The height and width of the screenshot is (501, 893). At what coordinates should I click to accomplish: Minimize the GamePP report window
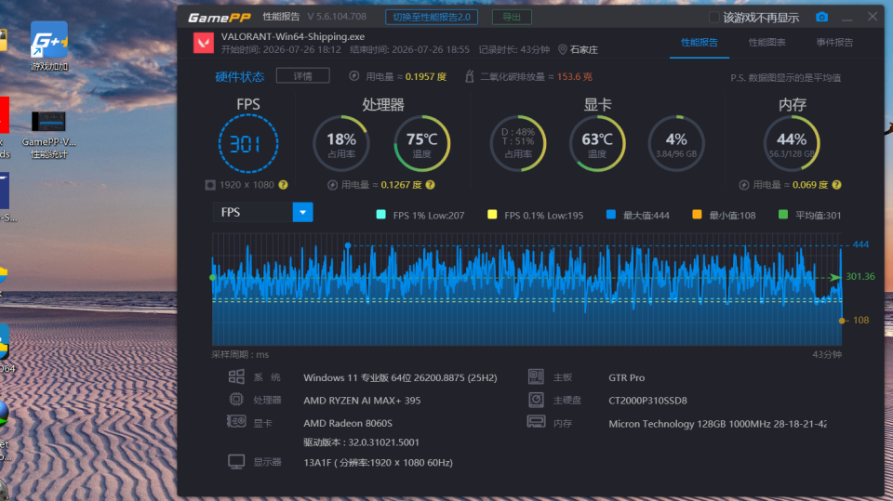(847, 18)
